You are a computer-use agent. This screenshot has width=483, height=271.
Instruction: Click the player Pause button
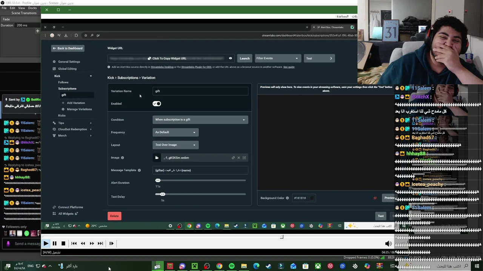tap(54, 244)
